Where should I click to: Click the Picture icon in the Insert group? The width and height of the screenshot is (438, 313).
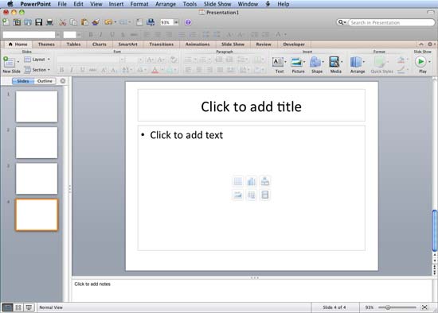[x=296, y=62]
